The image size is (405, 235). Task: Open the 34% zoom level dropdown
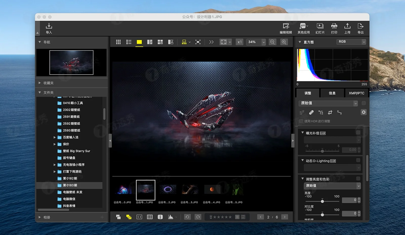click(x=264, y=42)
